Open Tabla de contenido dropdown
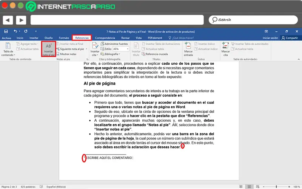Viewport: 302px width, 189px height. tap(8, 50)
